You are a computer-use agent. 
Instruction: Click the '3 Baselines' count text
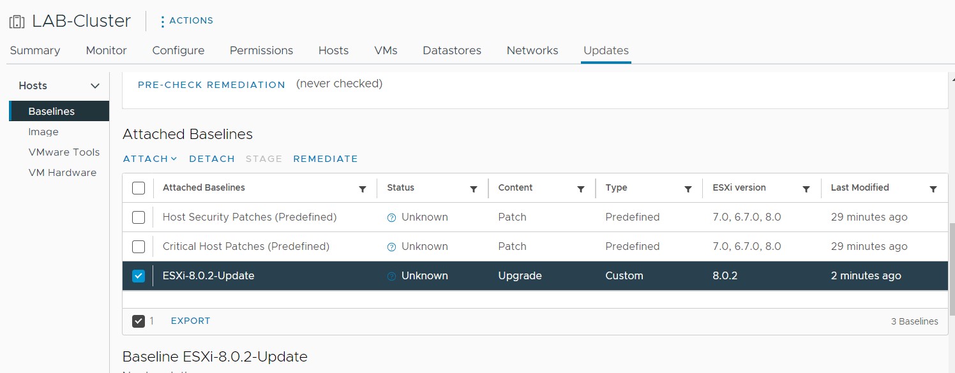point(915,321)
